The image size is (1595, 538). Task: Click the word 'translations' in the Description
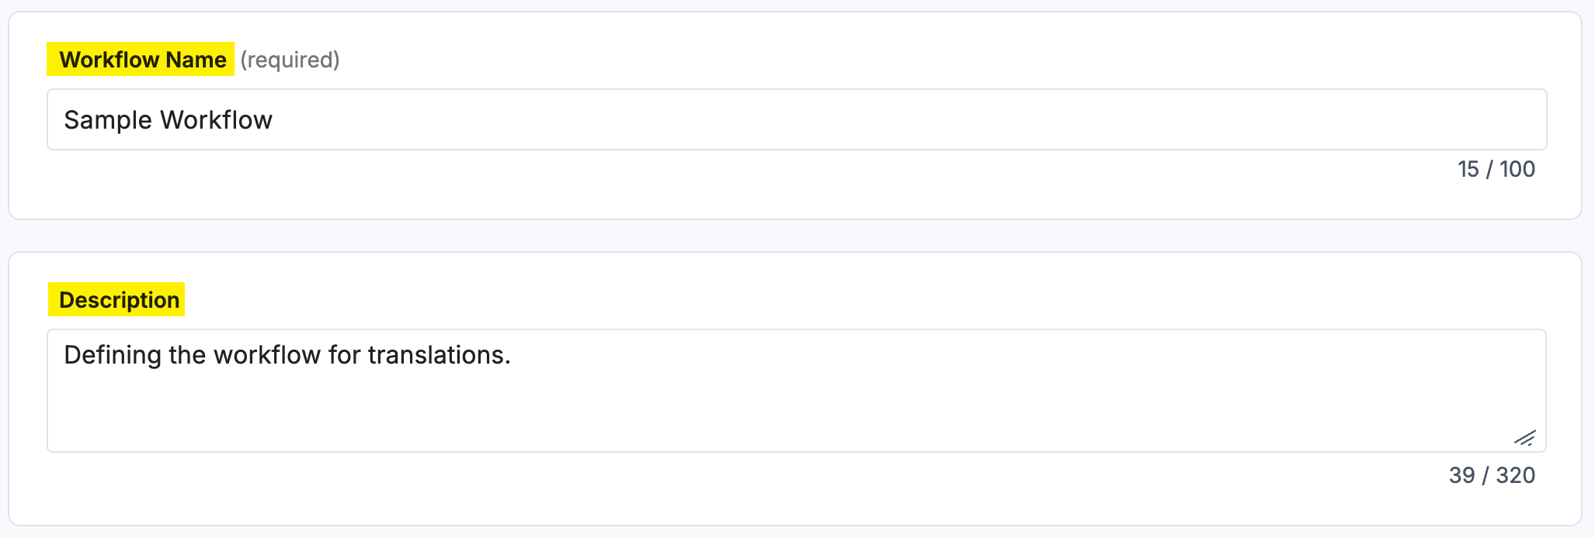coord(439,355)
